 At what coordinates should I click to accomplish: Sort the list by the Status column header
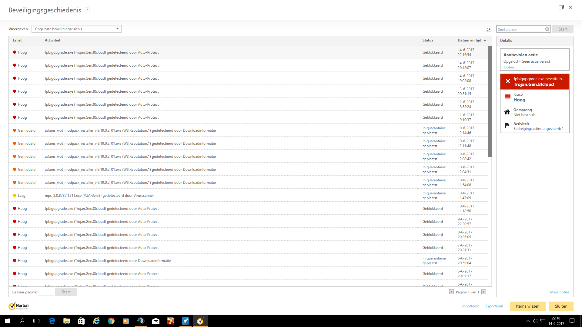coord(428,40)
